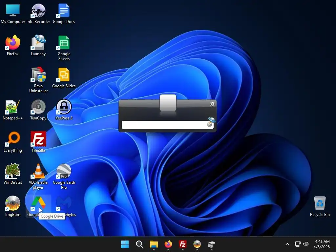Open taskbar Search

(x=139, y=244)
